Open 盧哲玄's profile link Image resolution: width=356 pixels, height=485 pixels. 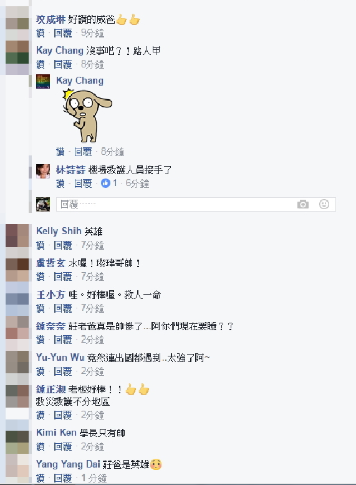point(51,263)
